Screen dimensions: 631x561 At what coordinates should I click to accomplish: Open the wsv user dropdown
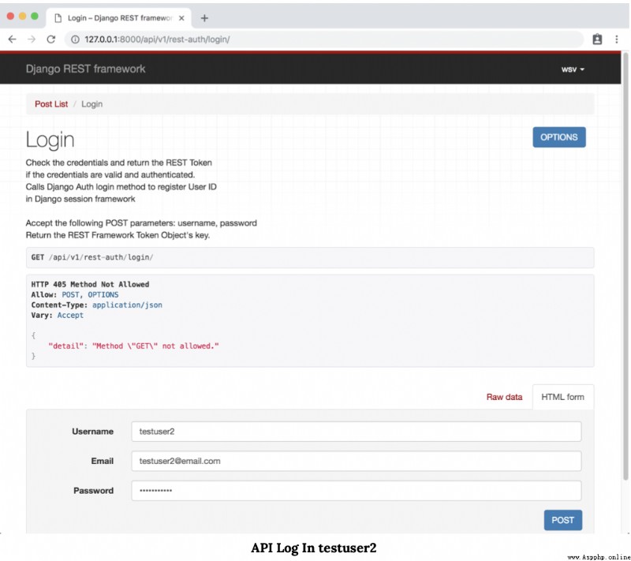point(573,69)
